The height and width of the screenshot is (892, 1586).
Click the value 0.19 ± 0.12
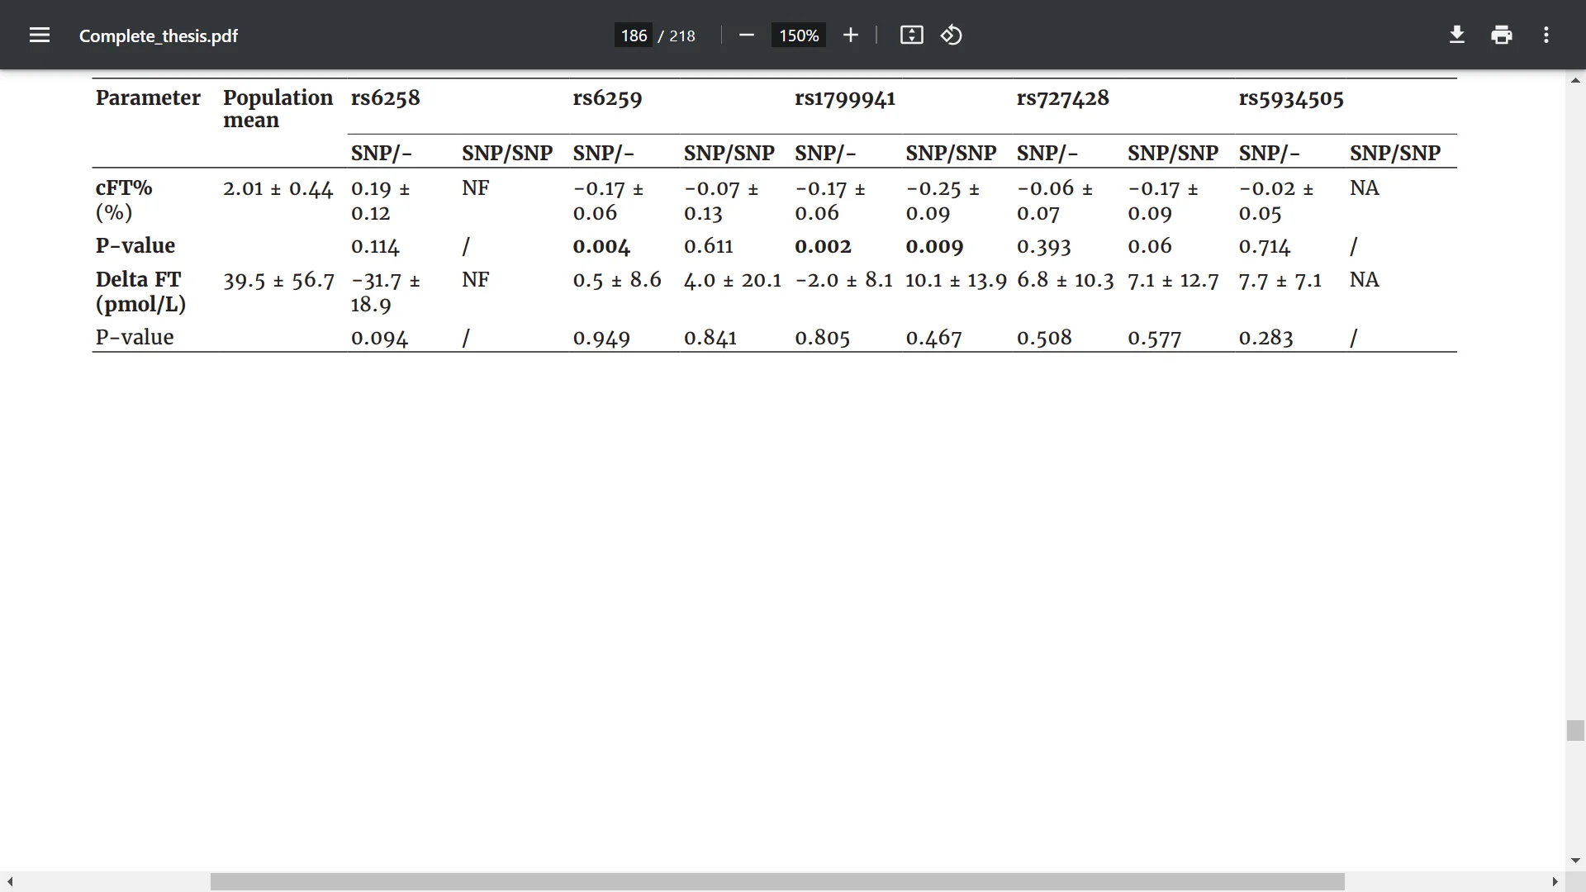[x=380, y=201]
